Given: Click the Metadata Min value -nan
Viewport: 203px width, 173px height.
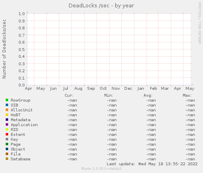Looking at the screenshot, I should (112, 120).
